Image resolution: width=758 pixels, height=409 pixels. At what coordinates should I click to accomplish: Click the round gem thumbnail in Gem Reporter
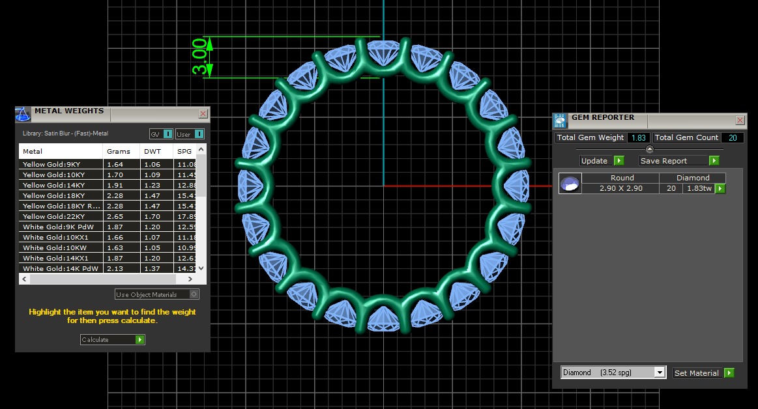tap(570, 184)
